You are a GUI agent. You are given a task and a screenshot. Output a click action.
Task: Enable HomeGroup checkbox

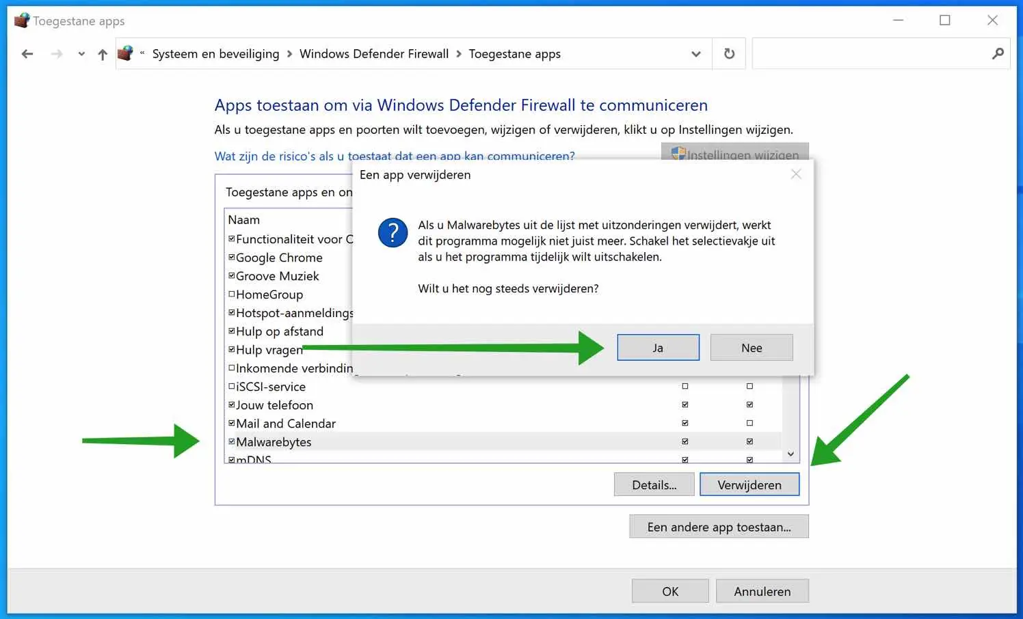(231, 294)
